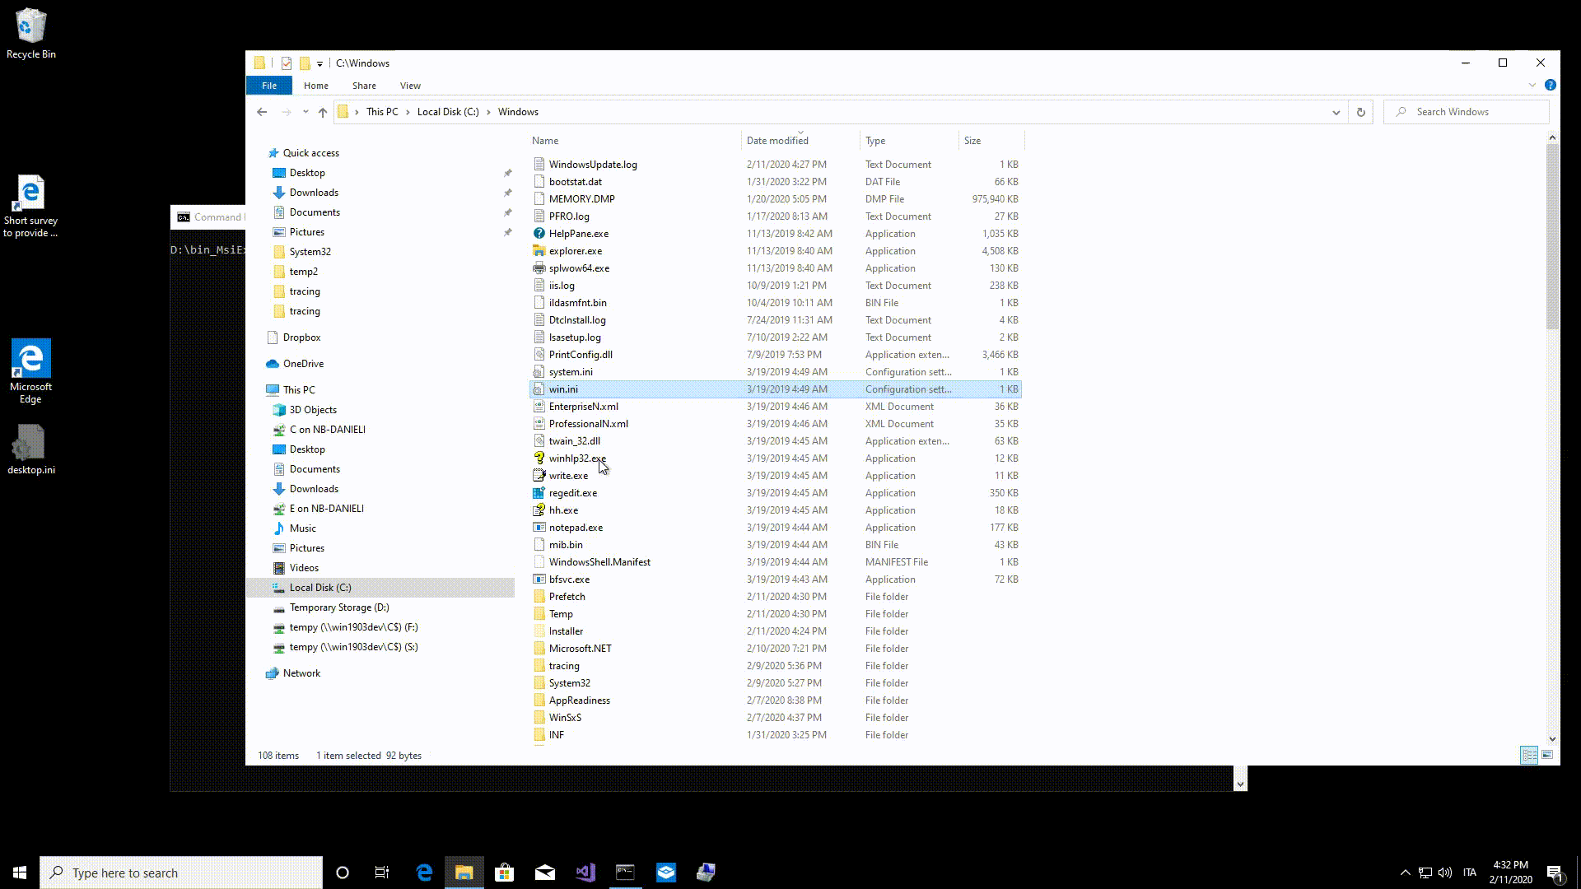The height and width of the screenshot is (889, 1581).
Task: Open the View ribbon tab
Action: 410,86
